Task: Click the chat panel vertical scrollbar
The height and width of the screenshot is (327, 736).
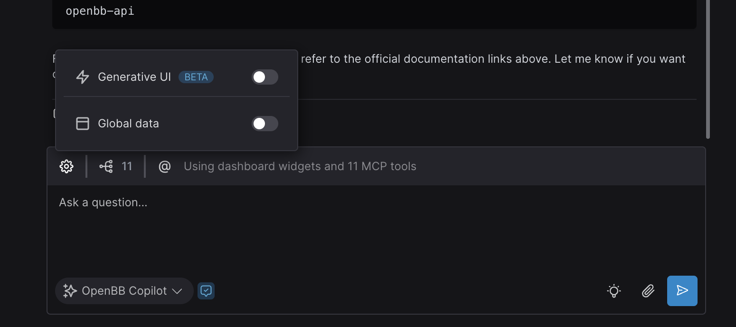Action: point(708,69)
